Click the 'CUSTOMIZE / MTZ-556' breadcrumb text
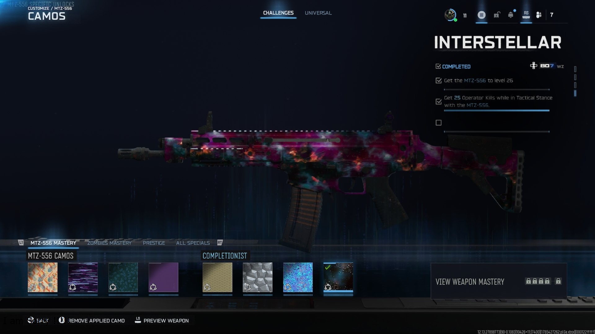Viewport: 595px width, 334px height. click(50, 8)
